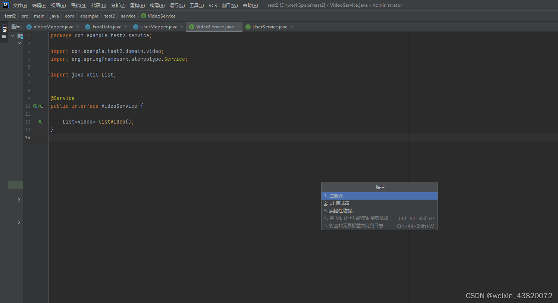Fold the import block at line 3
Image resolution: width=558 pixels, height=303 pixels.
click(x=48, y=51)
